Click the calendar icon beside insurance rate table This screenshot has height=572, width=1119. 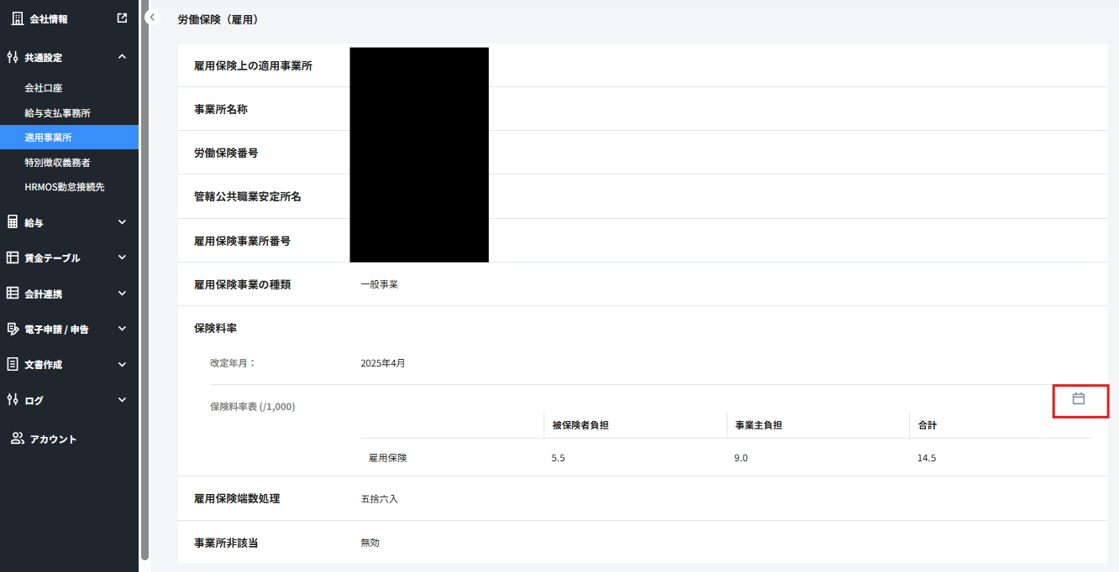[1079, 399]
